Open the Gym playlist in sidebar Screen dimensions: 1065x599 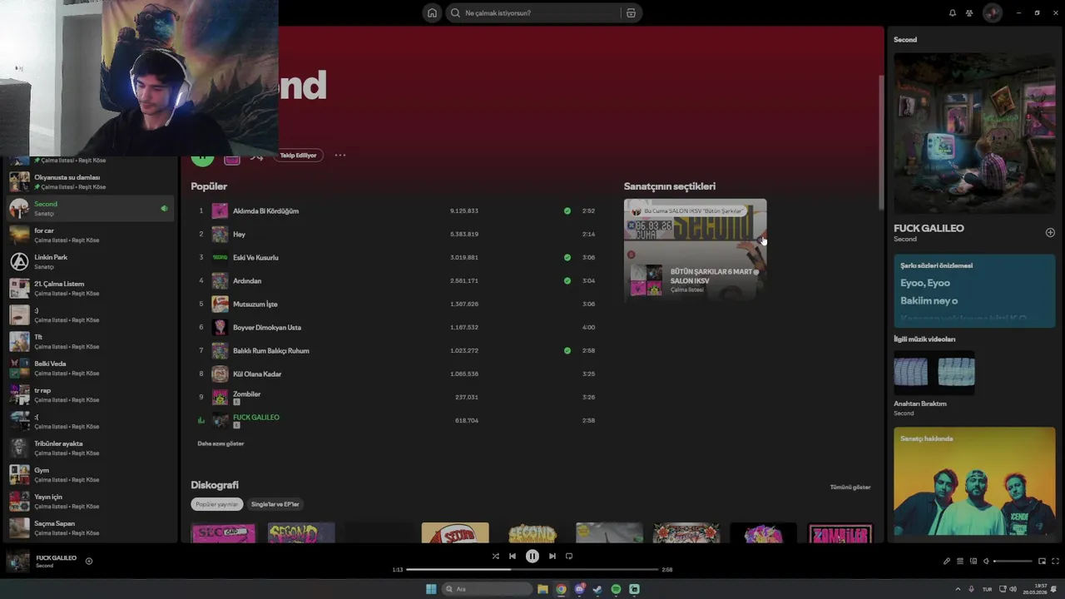(90, 474)
